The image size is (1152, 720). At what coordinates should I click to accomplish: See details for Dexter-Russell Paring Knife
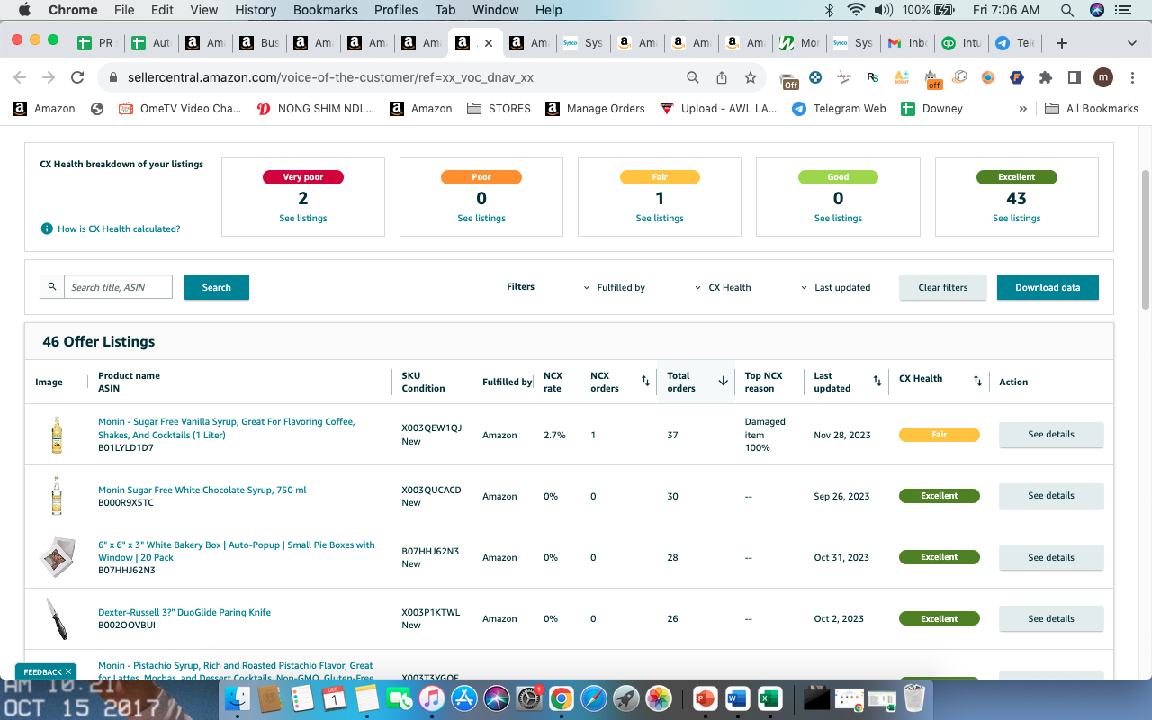[1051, 619]
